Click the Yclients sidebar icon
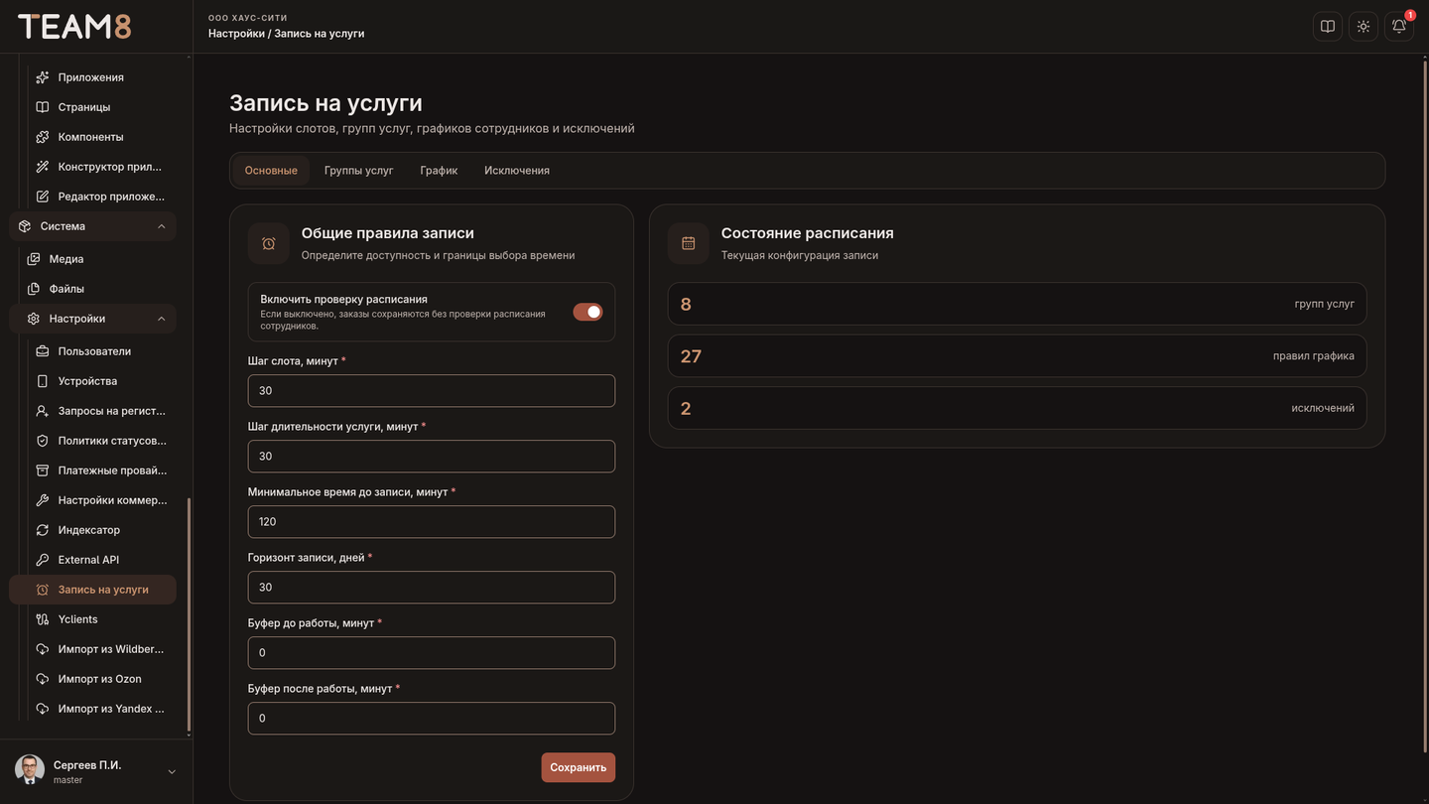Viewport: 1429px width, 804px height. pos(43,619)
